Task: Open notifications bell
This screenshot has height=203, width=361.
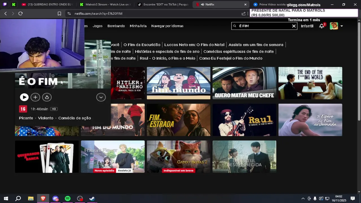Action: pyautogui.click(x=322, y=26)
